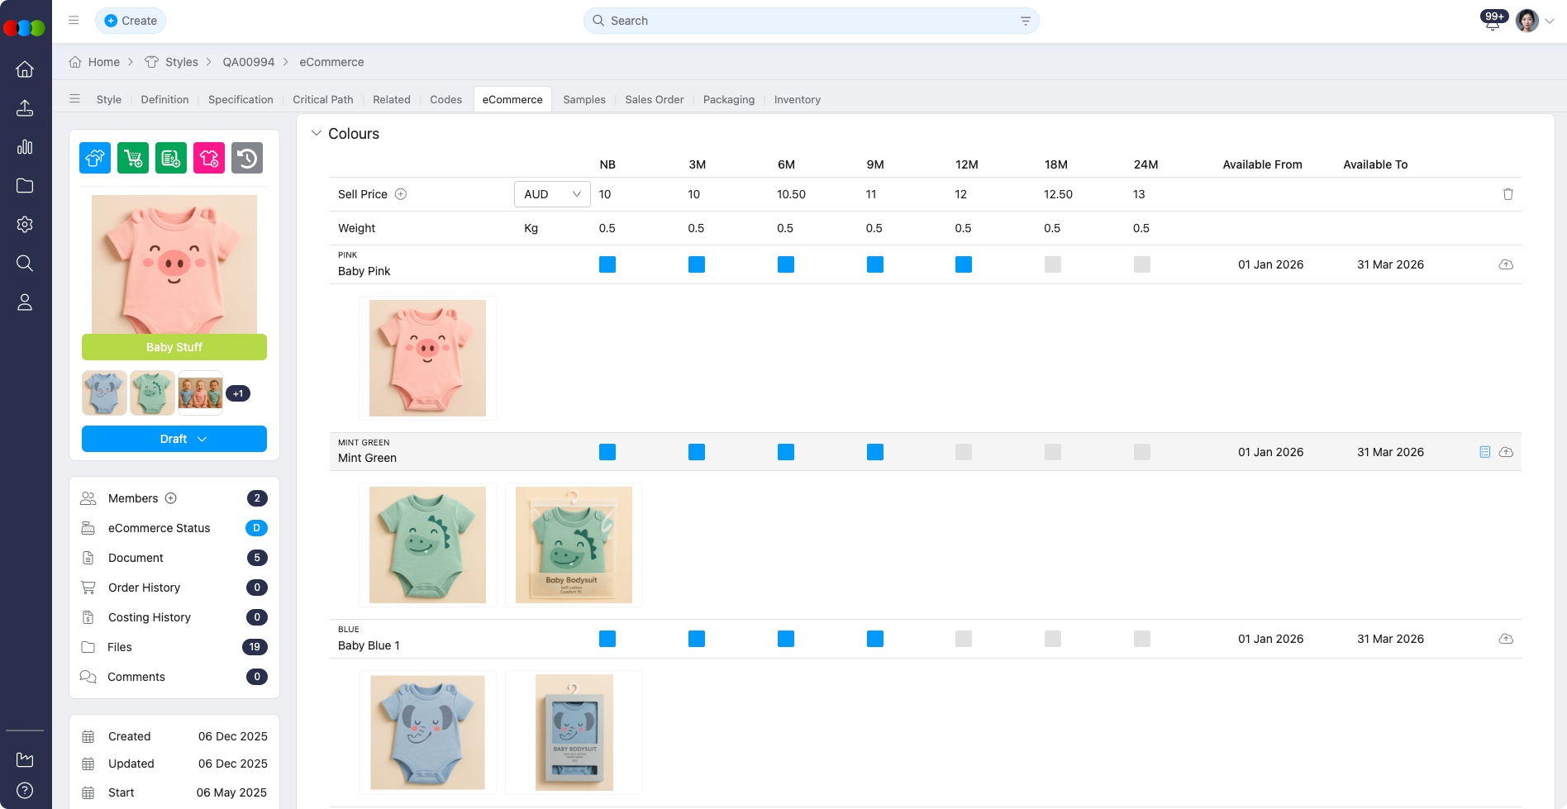Screen dimensions: 1567x809
Task: Open the Mint Green listing detail icon
Action: pyautogui.click(x=1484, y=452)
